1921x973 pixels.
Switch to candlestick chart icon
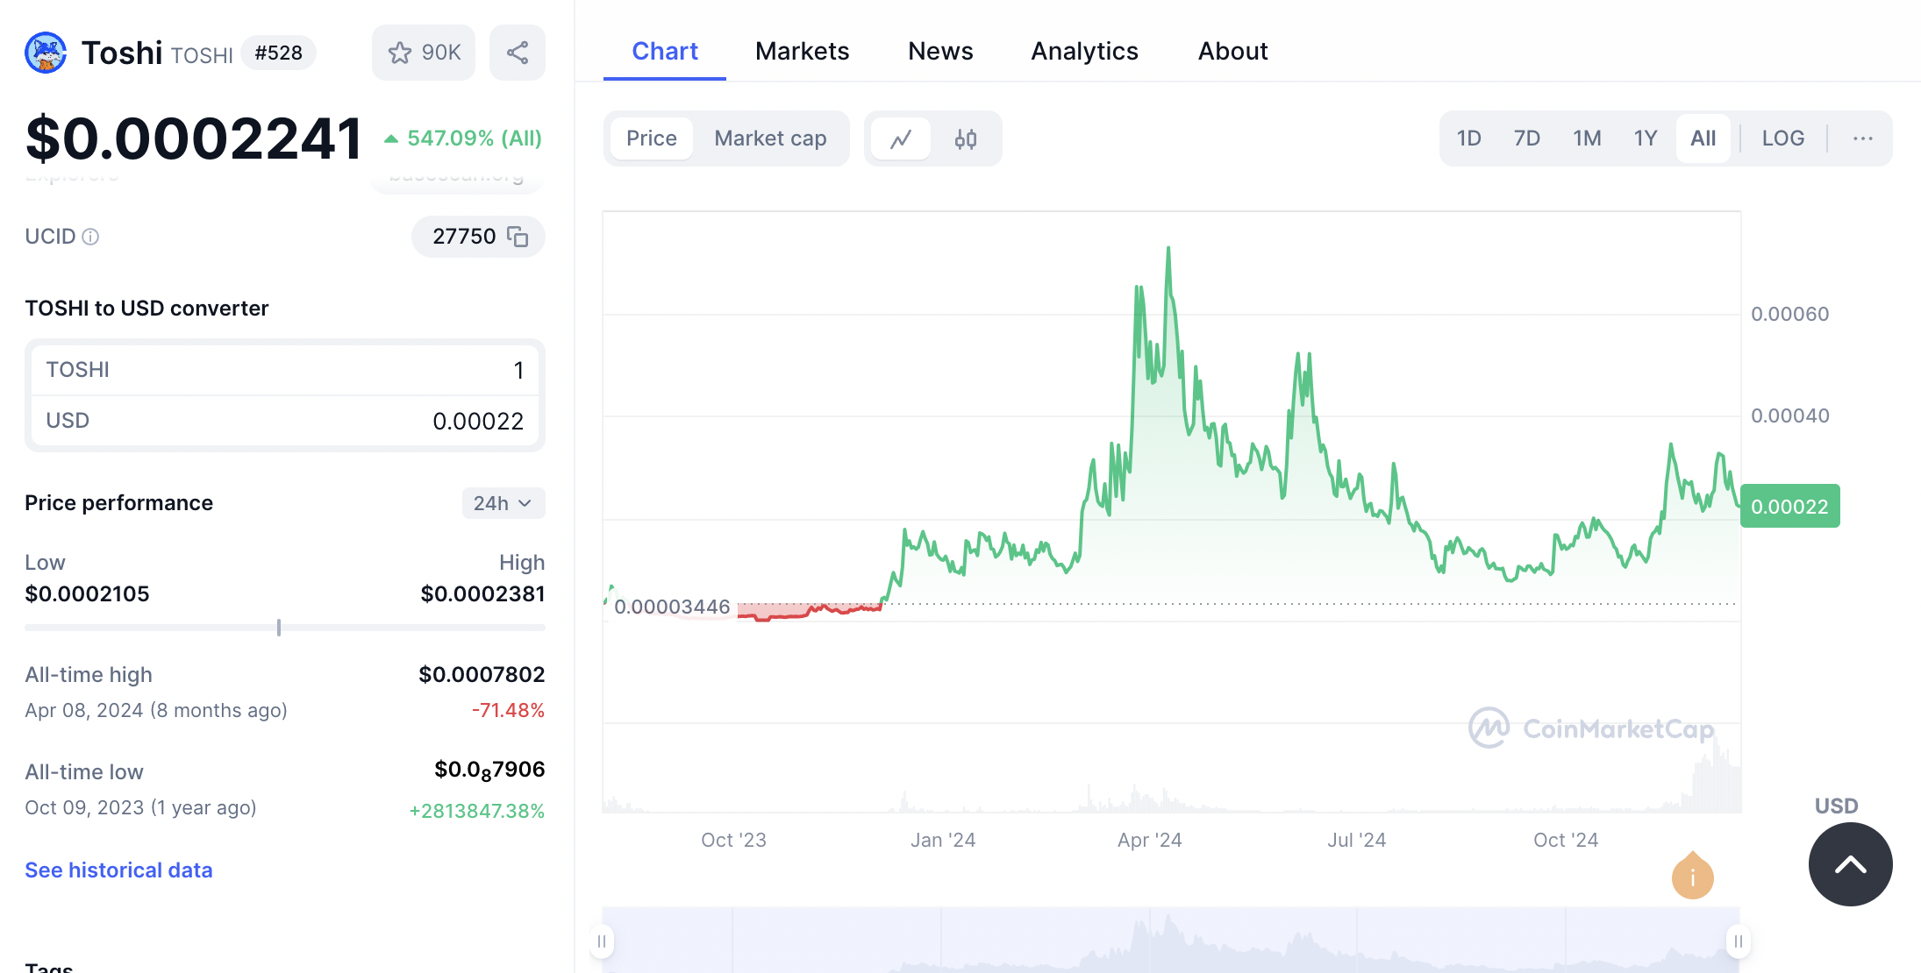[x=966, y=138]
